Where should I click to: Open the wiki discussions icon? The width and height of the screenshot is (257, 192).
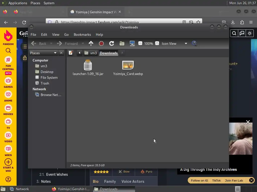point(242,33)
